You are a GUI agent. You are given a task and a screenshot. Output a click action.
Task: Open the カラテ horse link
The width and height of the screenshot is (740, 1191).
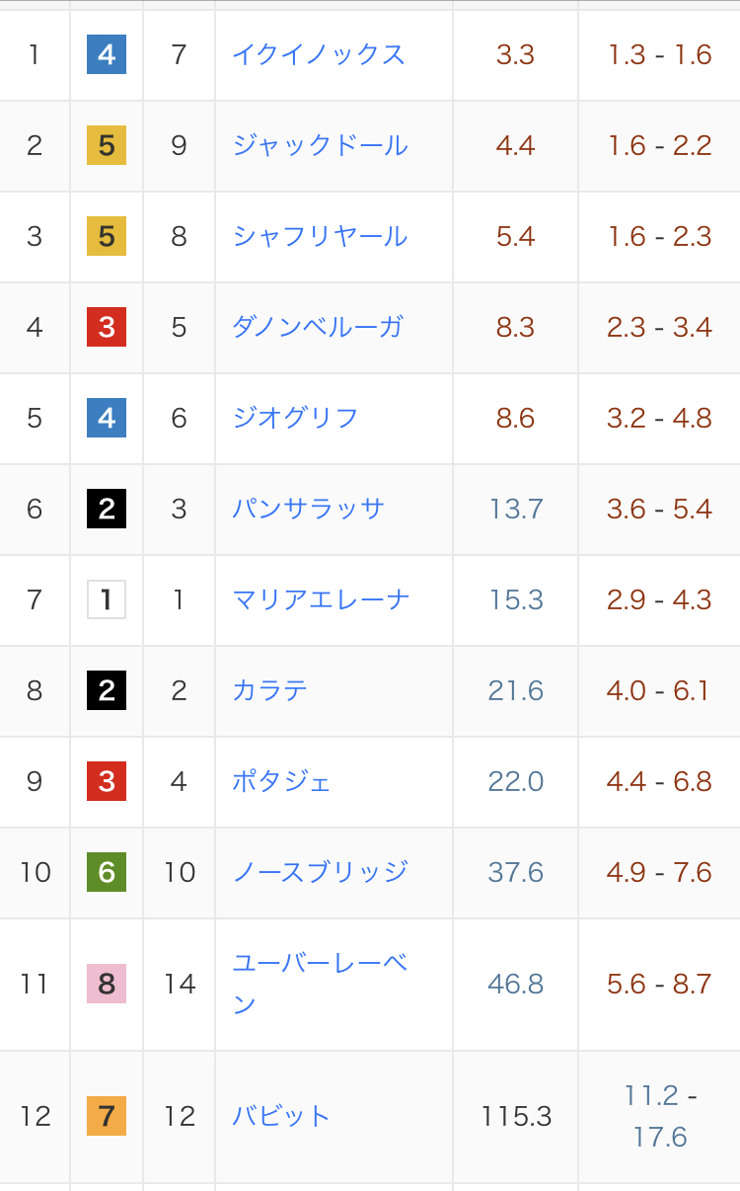coord(269,690)
